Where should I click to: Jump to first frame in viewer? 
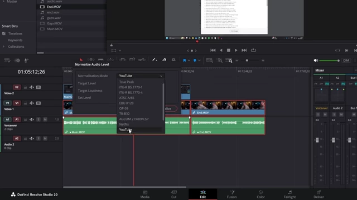pos(213,51)
